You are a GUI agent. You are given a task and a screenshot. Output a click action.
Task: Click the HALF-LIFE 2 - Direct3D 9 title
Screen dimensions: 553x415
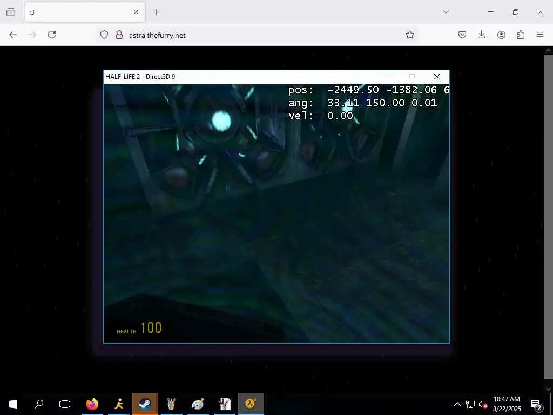point(140,77)
